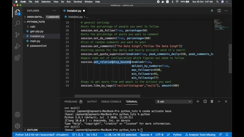Open the terminal selector dropdown 3: zsh
244x137 pixels.
174,102
